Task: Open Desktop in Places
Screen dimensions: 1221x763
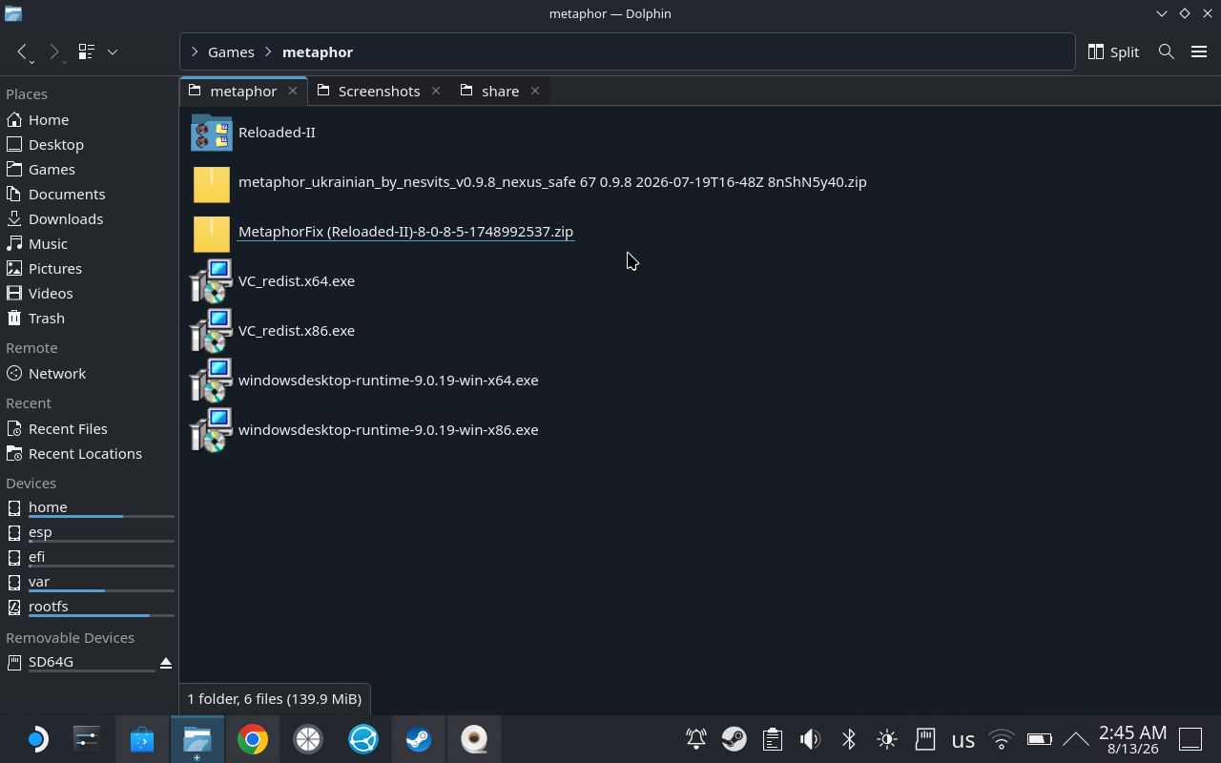Action: (89, 144)
